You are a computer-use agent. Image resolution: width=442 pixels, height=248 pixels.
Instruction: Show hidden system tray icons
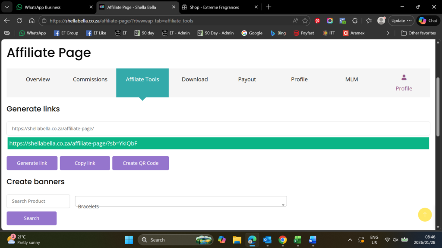coord(350,240)
